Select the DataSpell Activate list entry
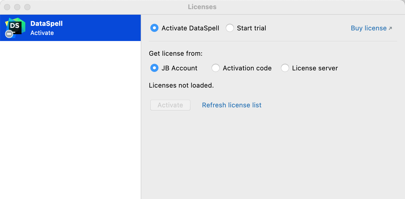The image size is (405, 199). coord(70,28)
